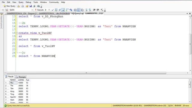The width and height of the screenshot is (192, 108).
Task: Save the query with the floppy disk icon
Action: 31,6
